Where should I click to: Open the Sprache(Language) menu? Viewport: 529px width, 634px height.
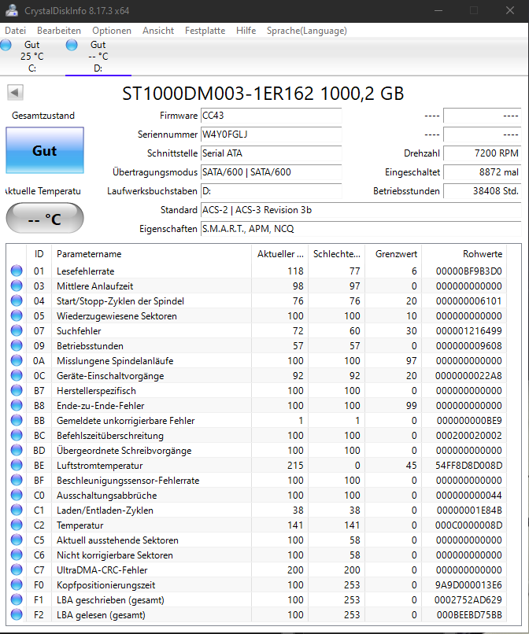click(307, 31)
